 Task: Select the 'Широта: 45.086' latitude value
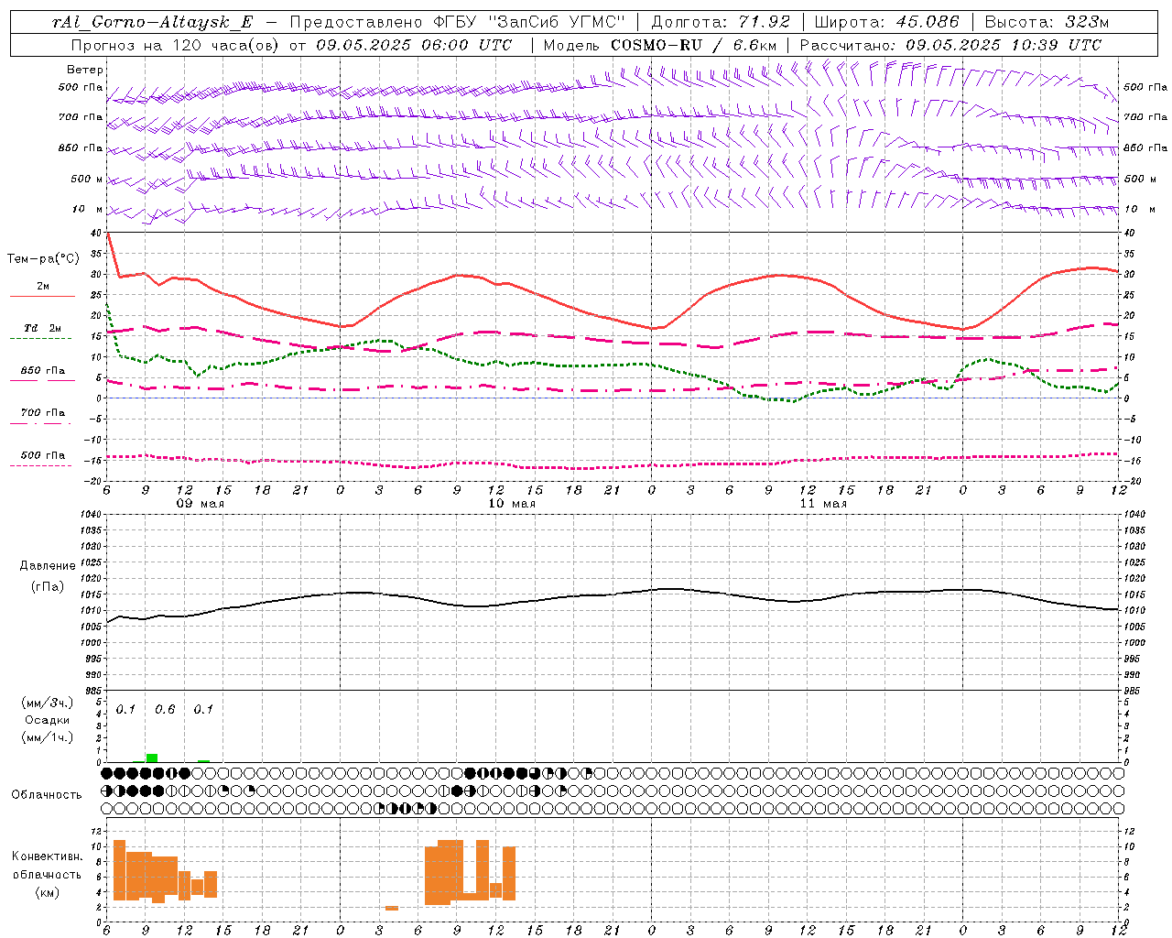pos(886,22)
